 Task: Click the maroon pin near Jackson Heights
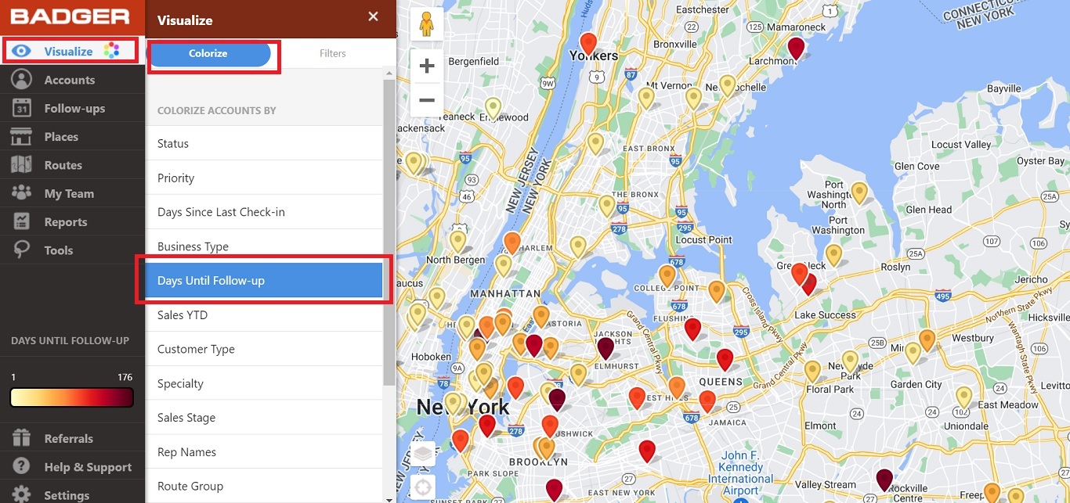tap(605, 349)
